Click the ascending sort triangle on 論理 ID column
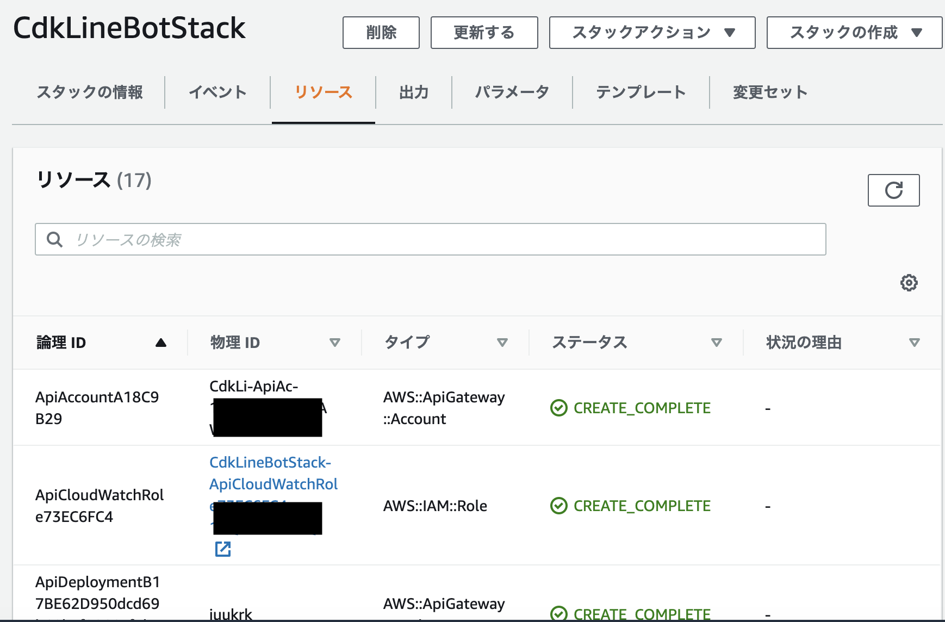This screenshot has width=945, height=622. [x=160, y=343]
